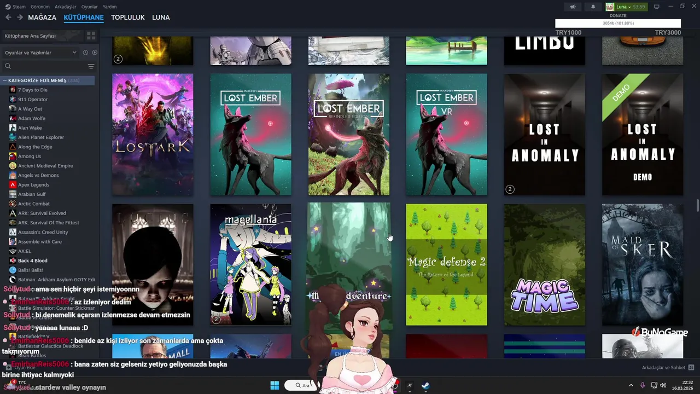700x394 pixels.
Task: Open Alien Planet Explorer icon entry
Action: click(x=13, y=137)
